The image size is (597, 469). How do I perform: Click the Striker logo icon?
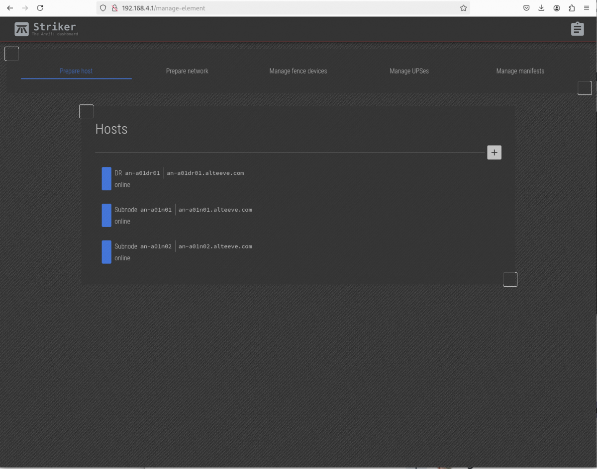pos(21,29)
